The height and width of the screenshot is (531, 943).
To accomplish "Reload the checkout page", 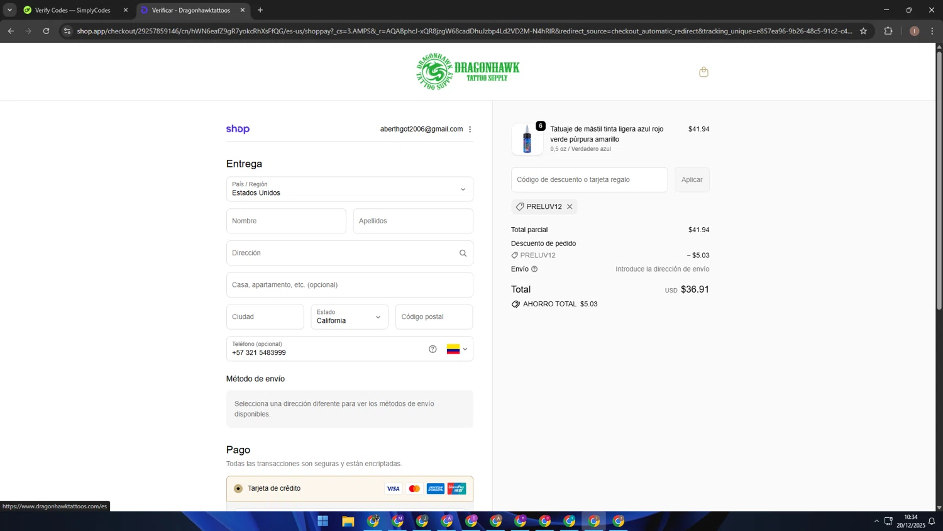I will click(46, 31).
